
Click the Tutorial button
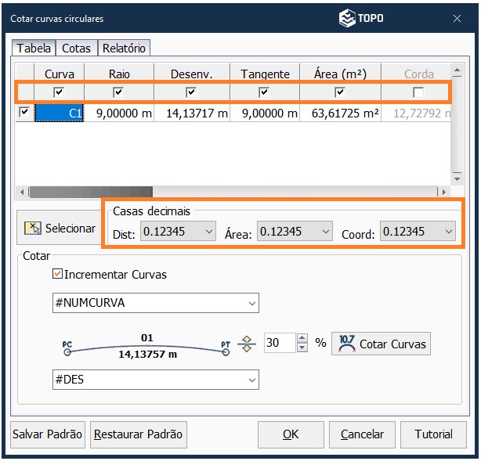click(x=433, y=434)
